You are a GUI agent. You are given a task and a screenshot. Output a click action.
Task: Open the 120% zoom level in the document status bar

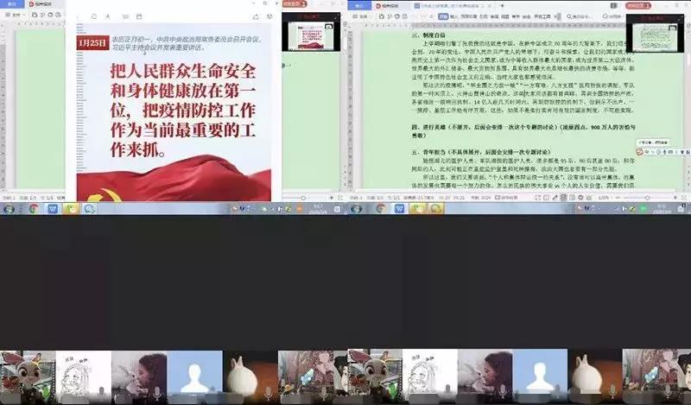click(x=604, y=198)
